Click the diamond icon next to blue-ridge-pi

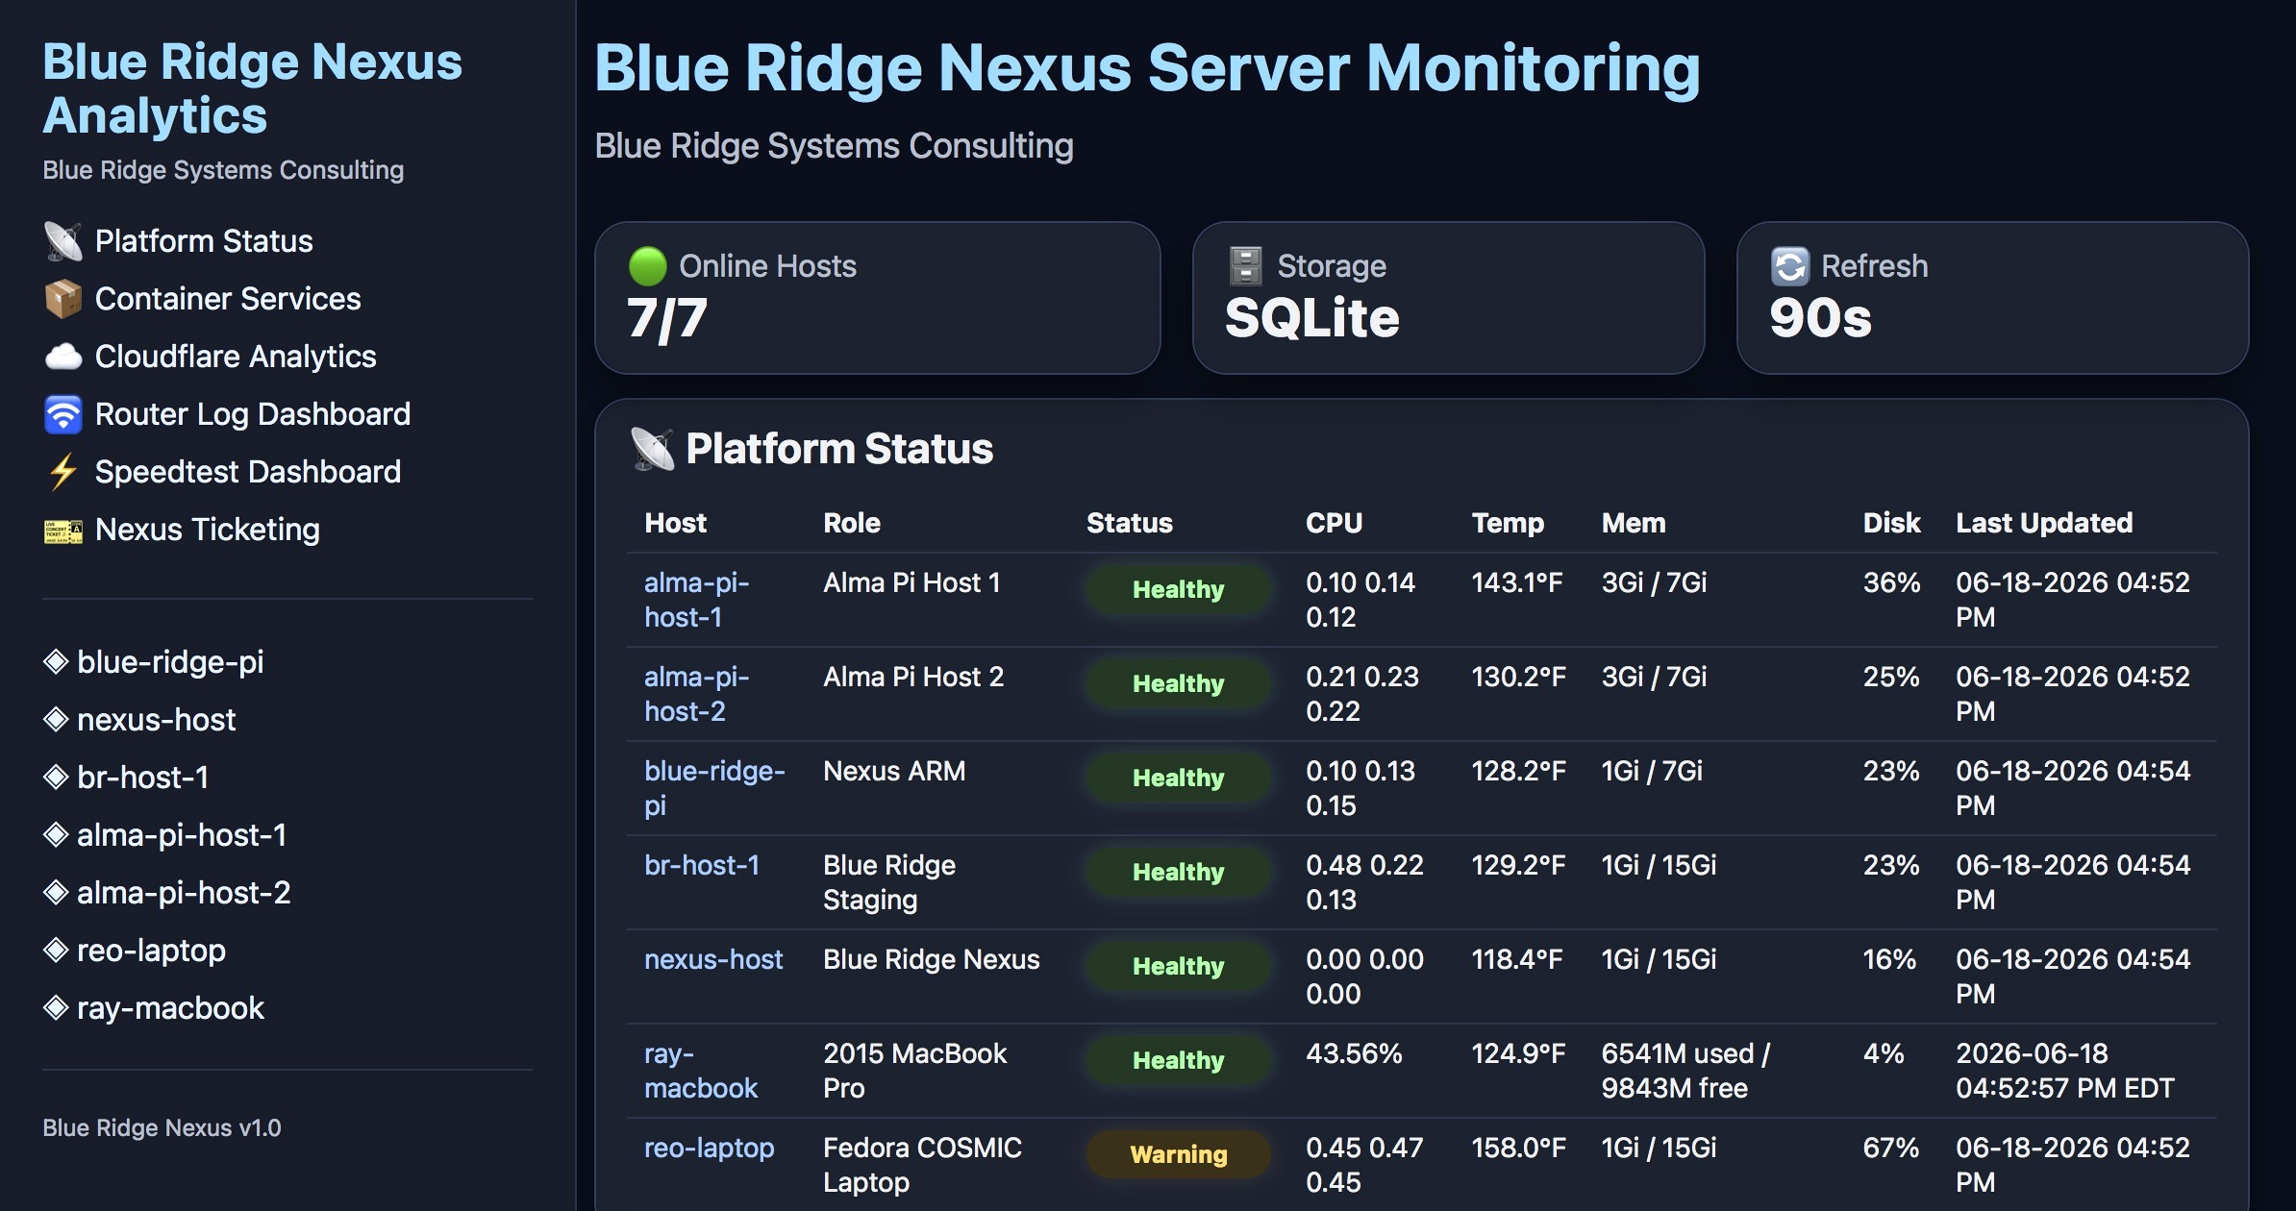[56, 661]
